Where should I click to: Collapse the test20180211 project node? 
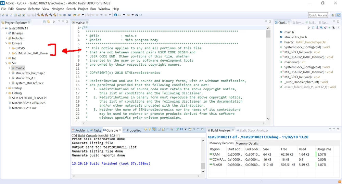click(3, 28)
